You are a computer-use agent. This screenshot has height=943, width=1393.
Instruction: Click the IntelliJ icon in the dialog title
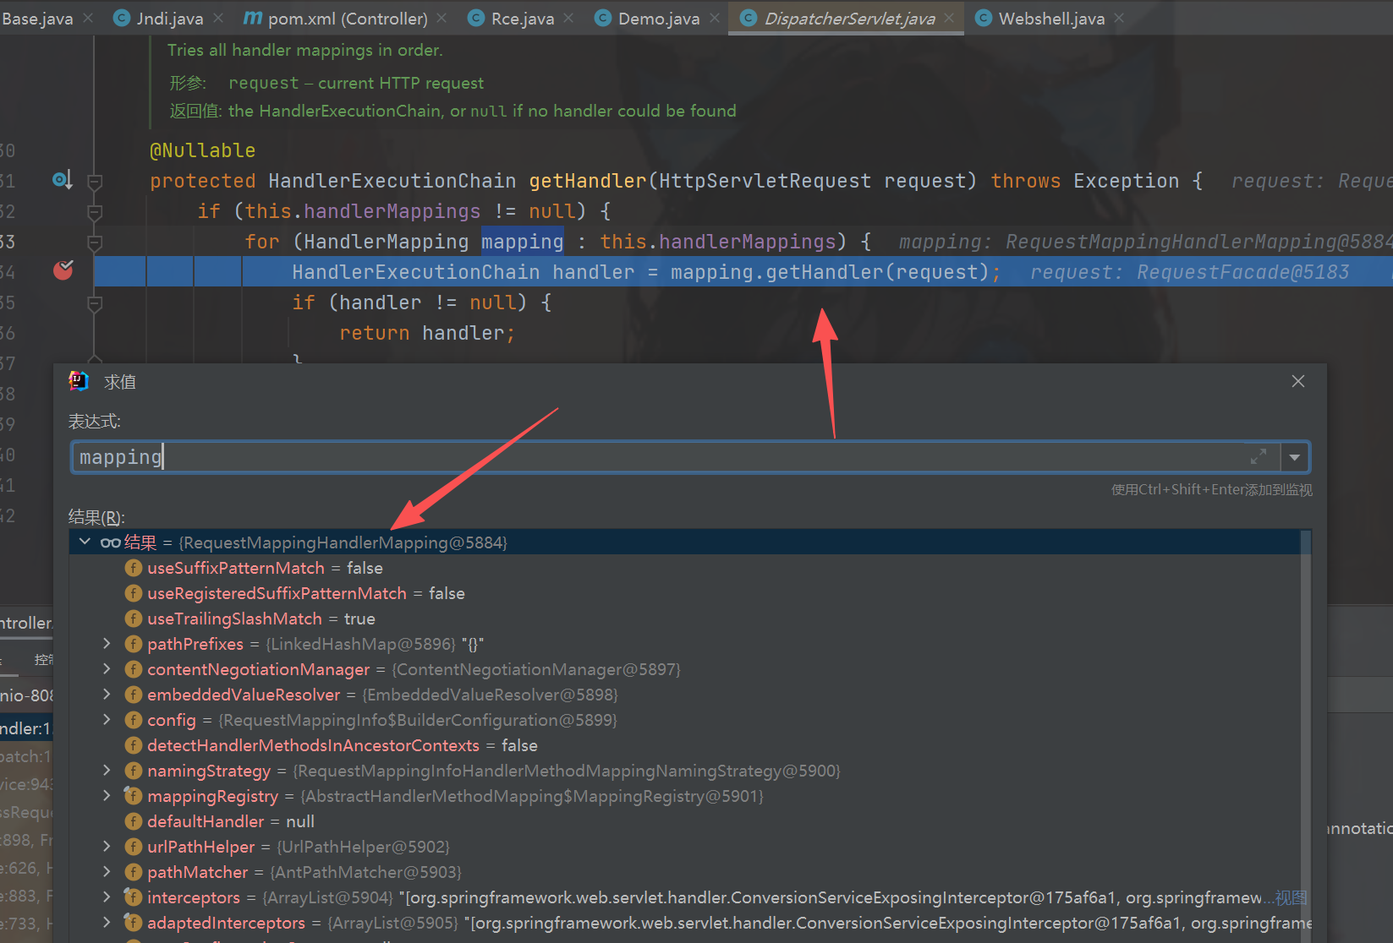tap(79, 382)
